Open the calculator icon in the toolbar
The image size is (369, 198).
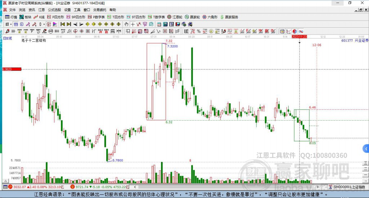(x=165, y=24)
